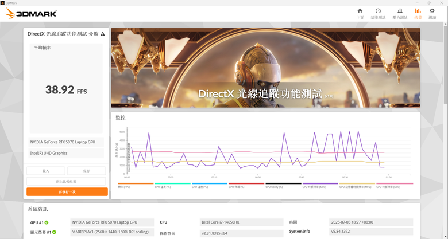Click the DirectX ray tracing hero banner image

265,68
